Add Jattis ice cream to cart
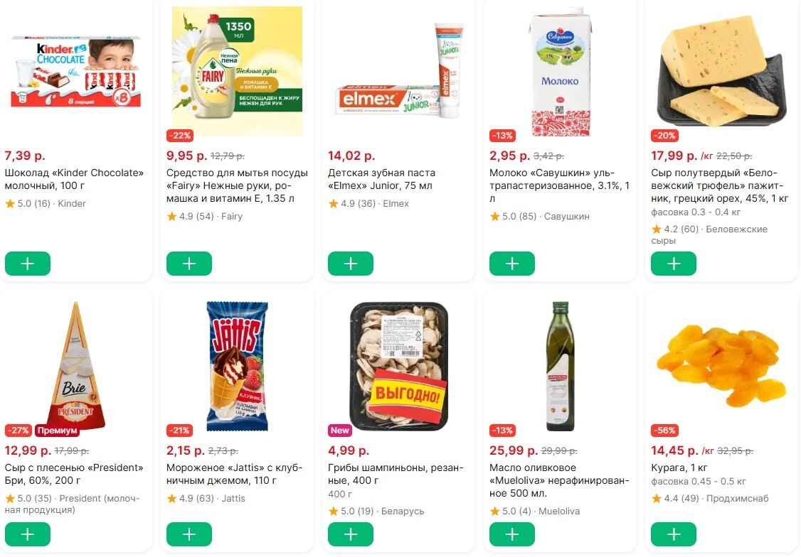 189,534
